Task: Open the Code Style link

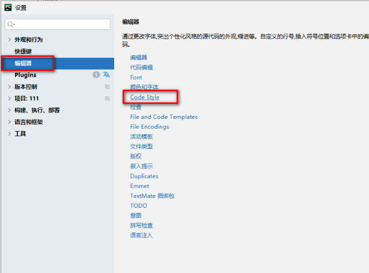Action: coord(145,97)
